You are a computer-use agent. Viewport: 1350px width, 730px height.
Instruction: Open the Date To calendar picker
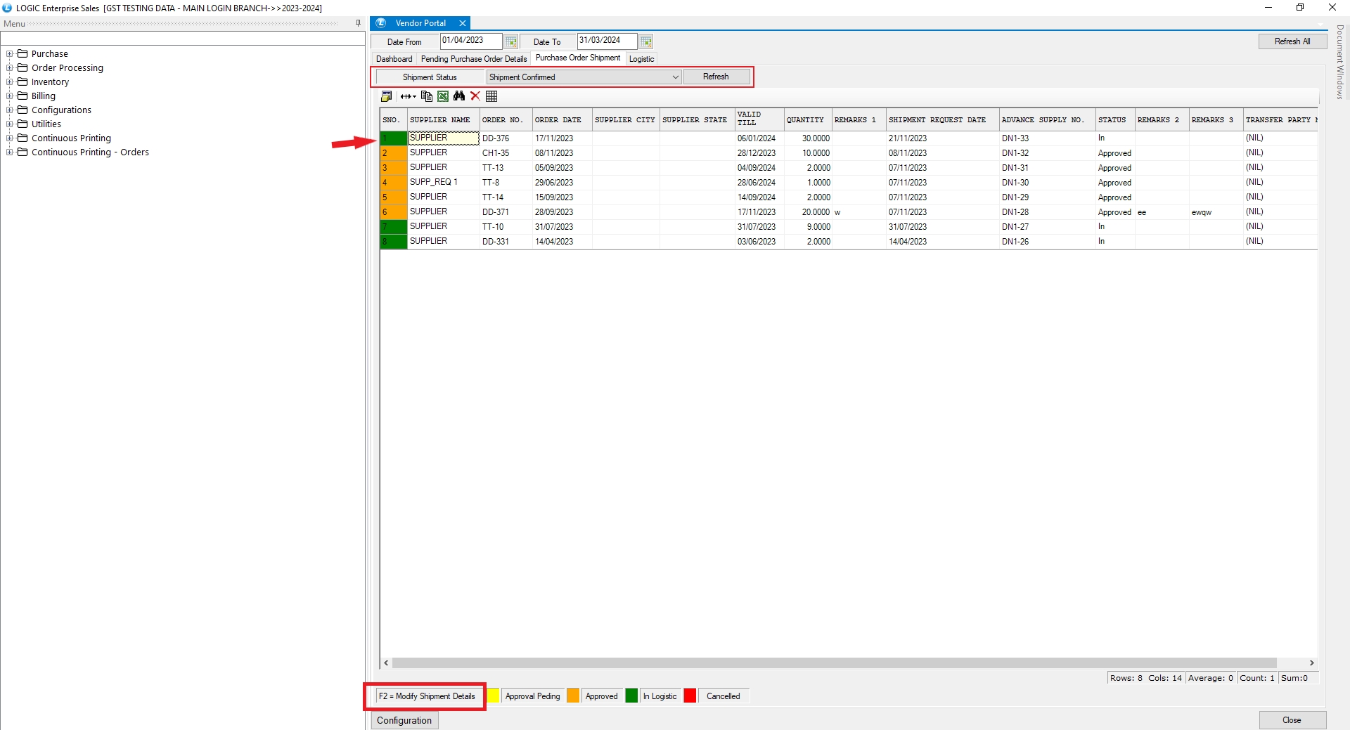tap(646, 41)
